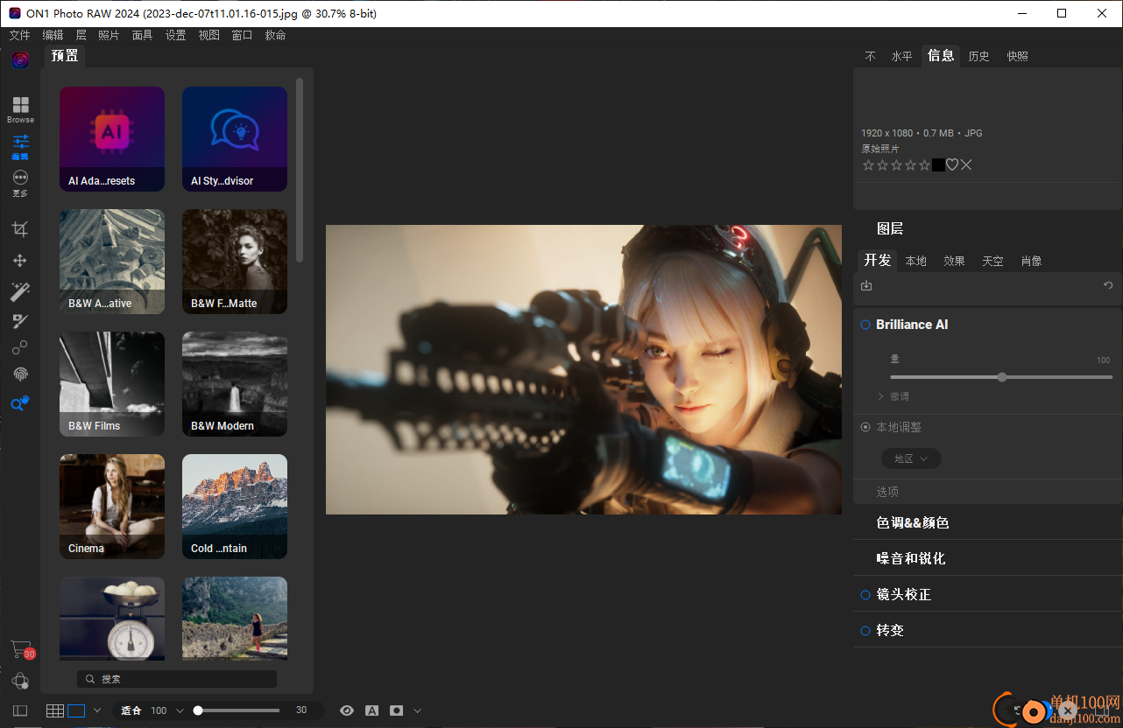Select the View zoom-hand tool
The image size is (1123, 728).
coord(20,403)
